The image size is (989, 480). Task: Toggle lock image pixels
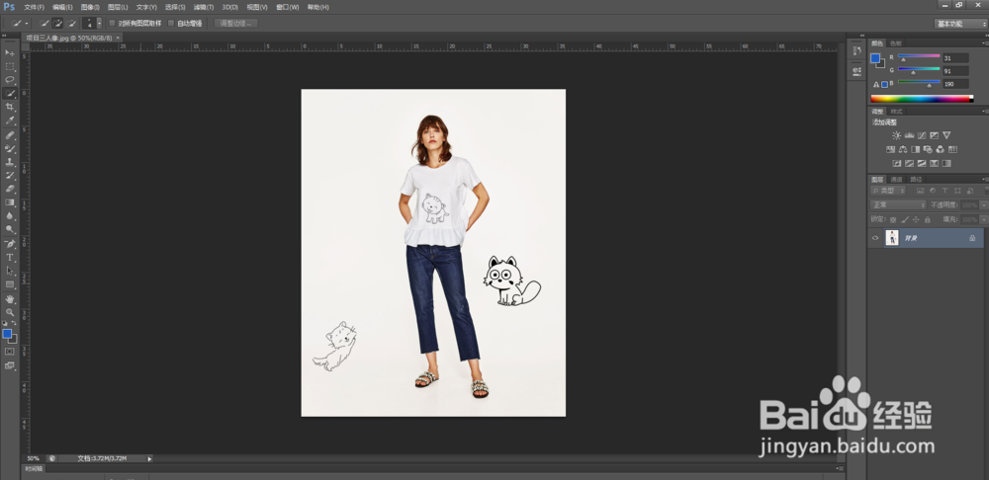click(905, 220)
